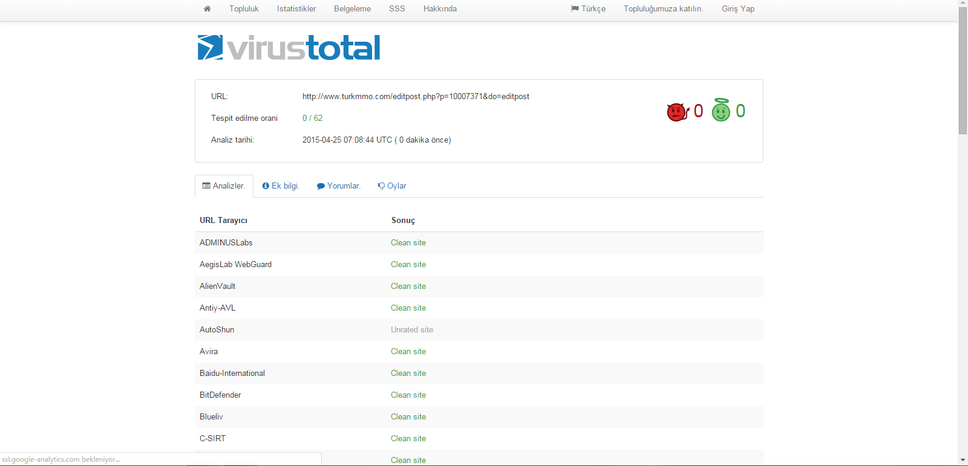Click the C-SIRT scanner name
This screenshot has width=968, height=466.
(212, 439)
